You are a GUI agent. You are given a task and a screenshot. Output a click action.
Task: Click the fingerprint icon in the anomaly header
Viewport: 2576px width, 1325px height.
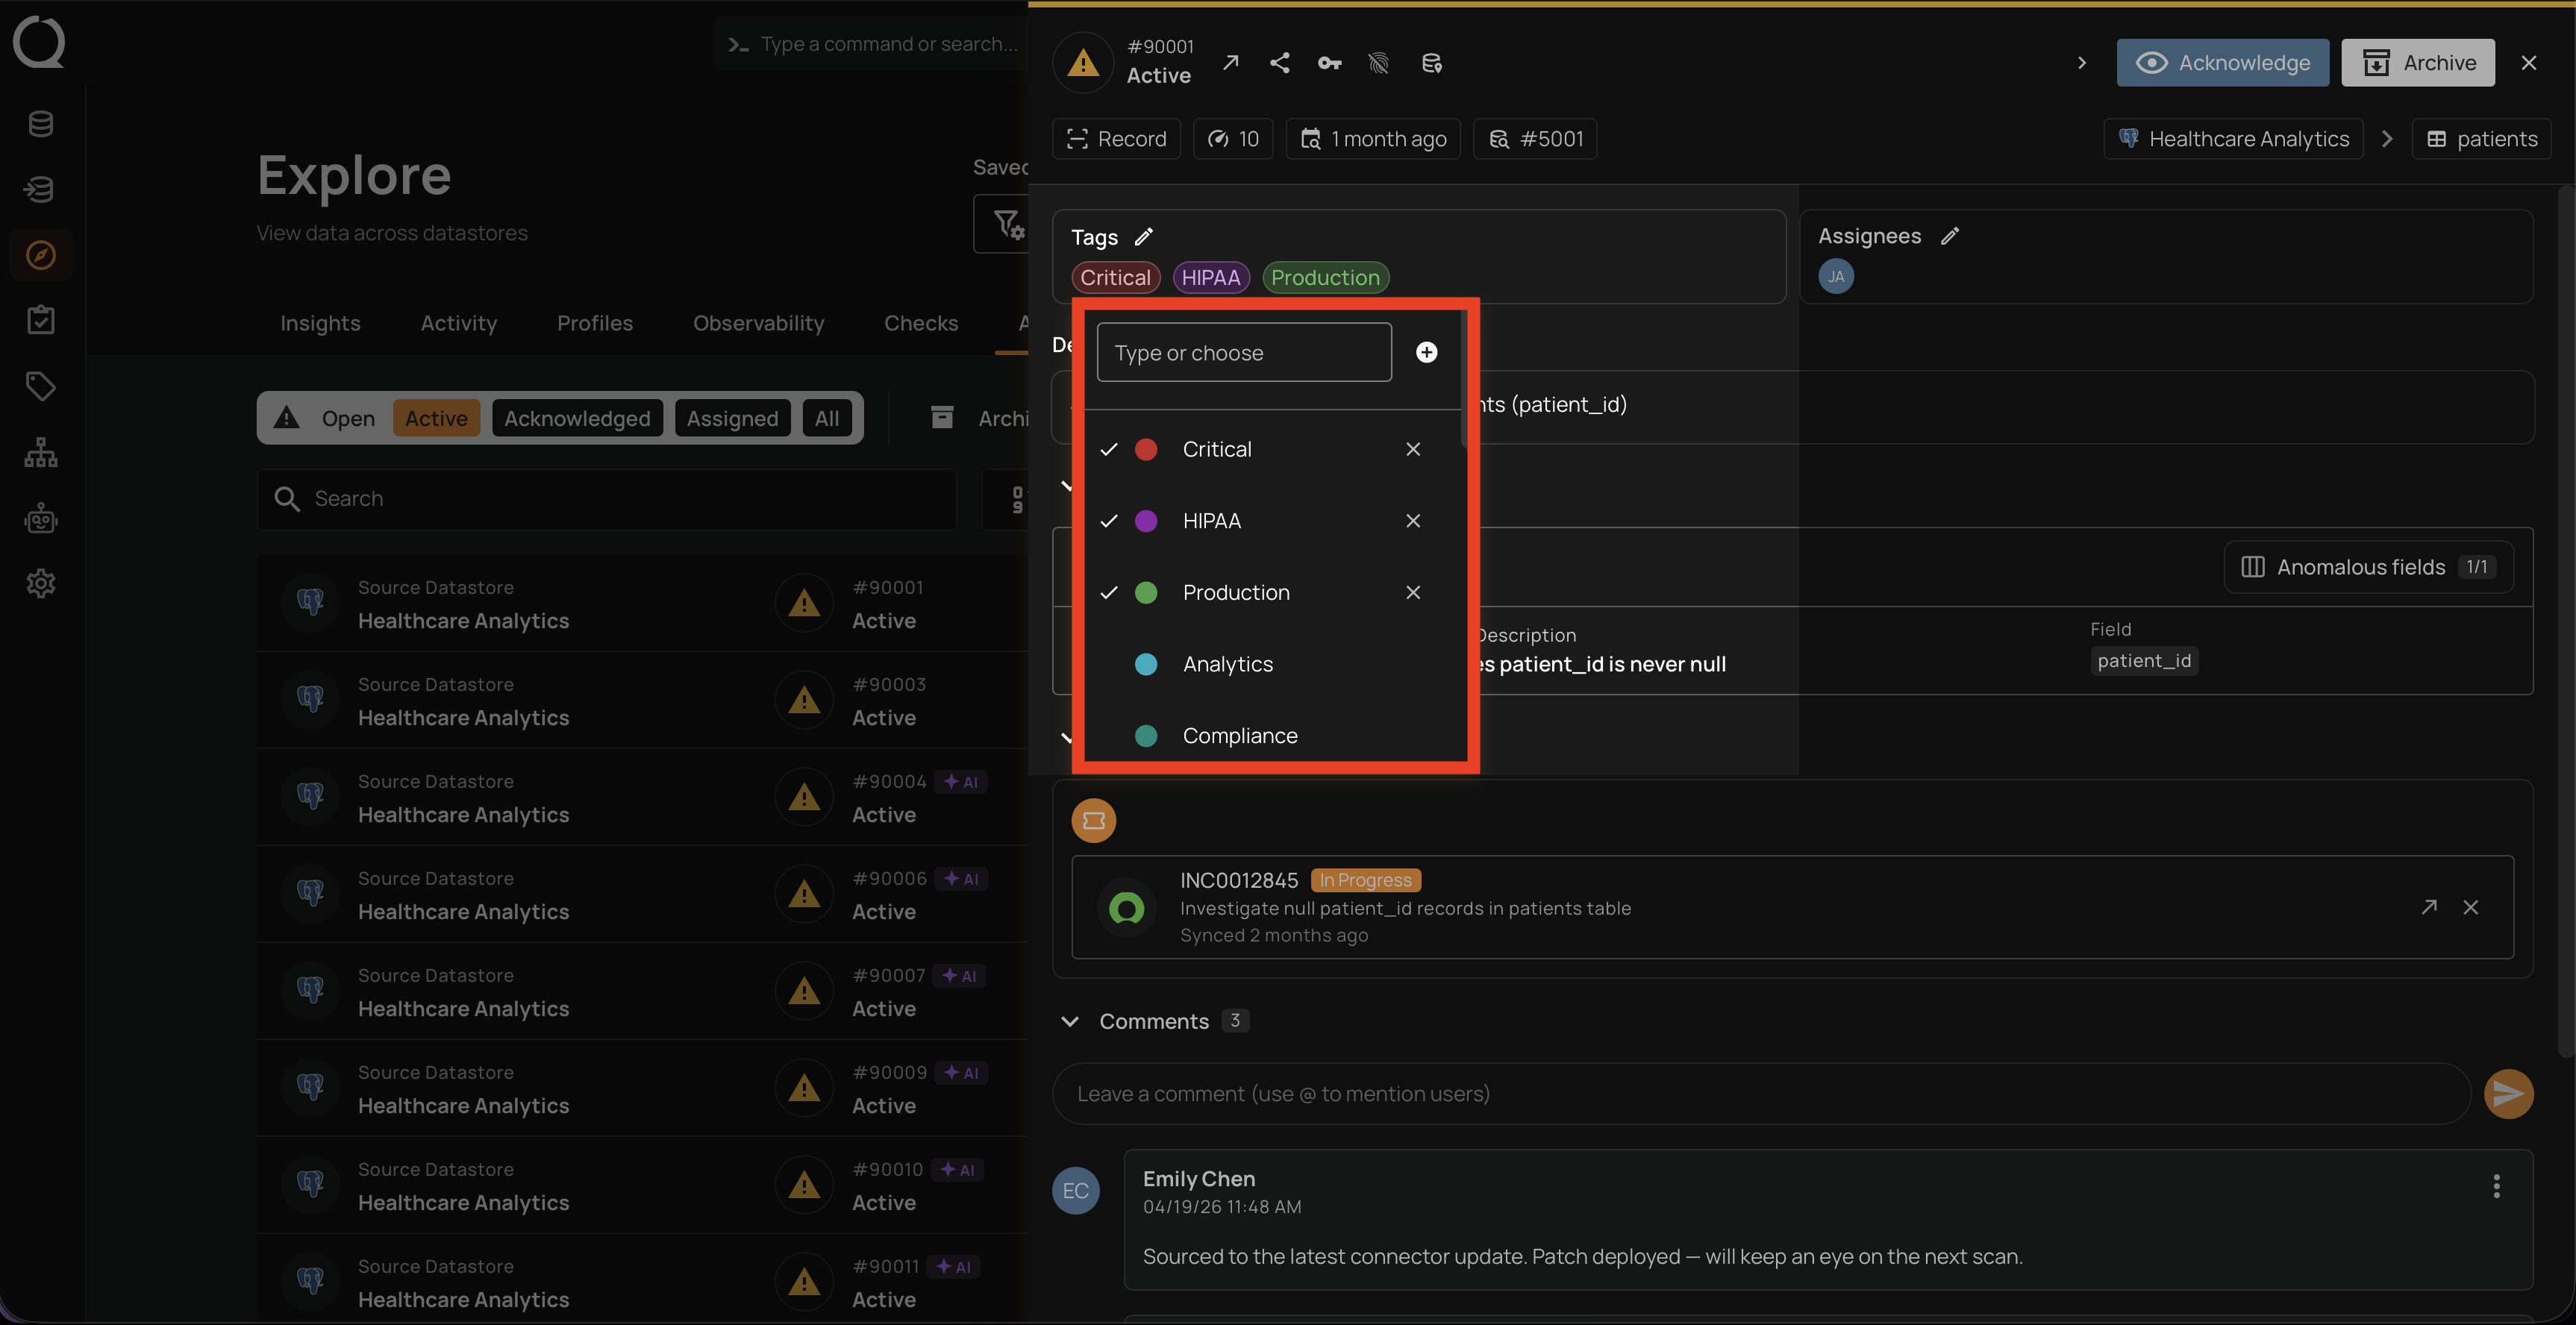point(1379,63)
